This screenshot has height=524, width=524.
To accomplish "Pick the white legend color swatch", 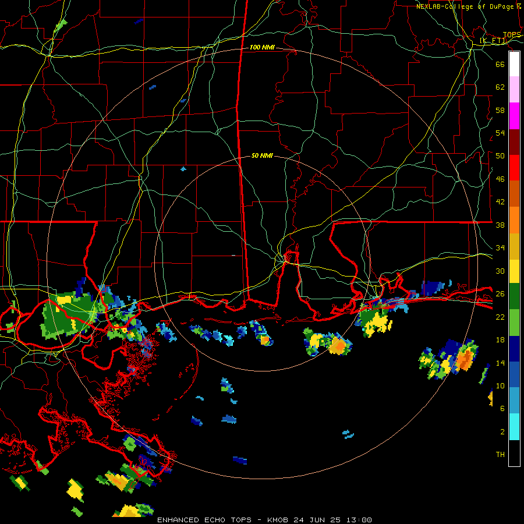I will [514, 64].
